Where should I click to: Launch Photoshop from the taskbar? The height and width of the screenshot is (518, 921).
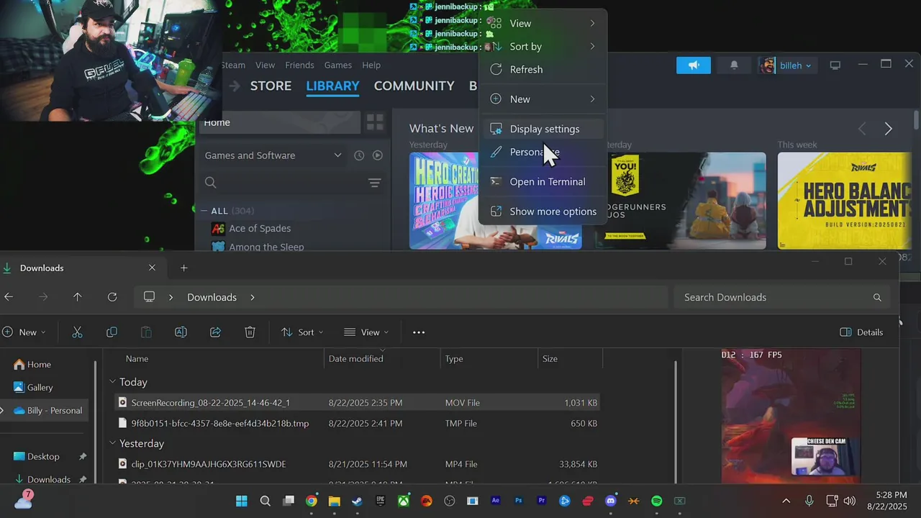coord(519,501)
